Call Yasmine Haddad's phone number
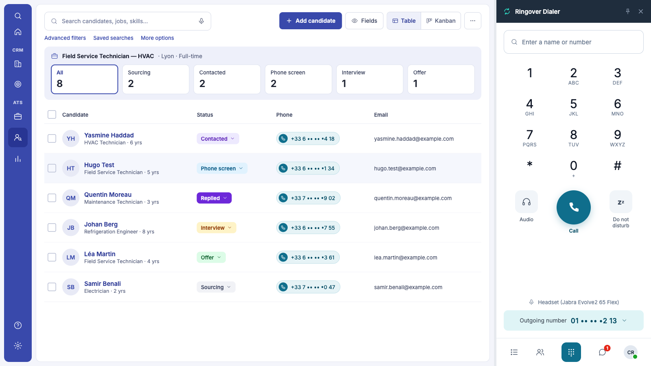651x366 pixels. click(x=308, y=139)
